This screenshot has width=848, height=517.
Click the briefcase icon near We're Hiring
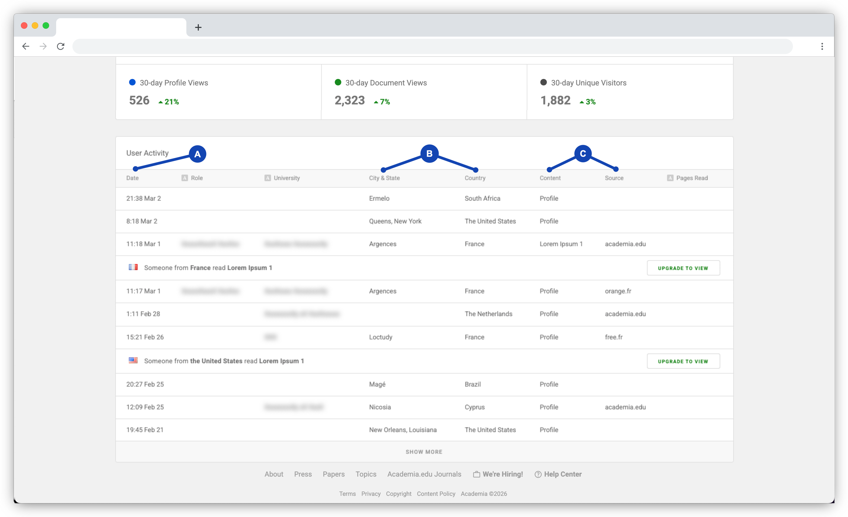click(x=477, y=474)
